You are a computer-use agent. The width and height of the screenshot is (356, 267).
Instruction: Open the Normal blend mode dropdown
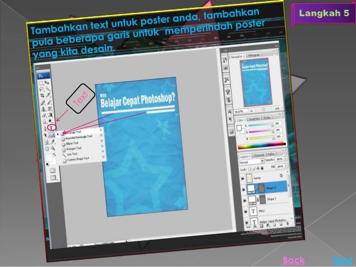click(x=252, y=162)
